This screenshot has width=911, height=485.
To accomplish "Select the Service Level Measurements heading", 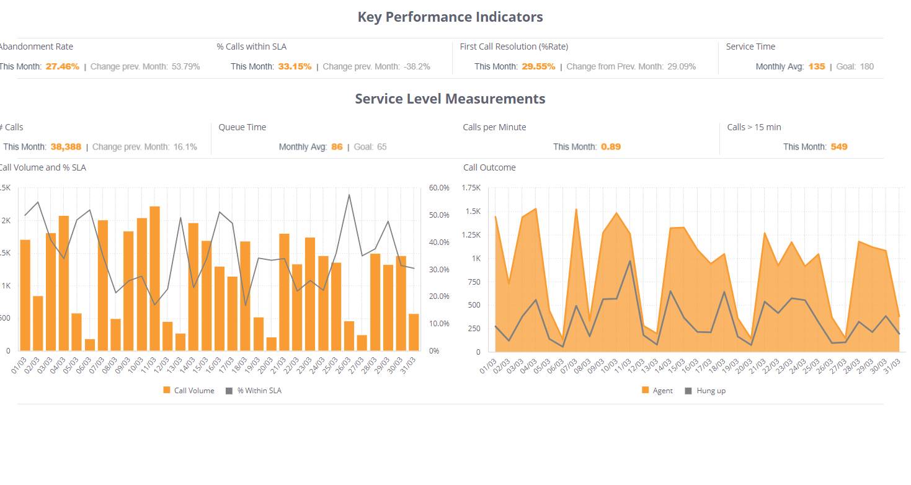I will (450, 99).
